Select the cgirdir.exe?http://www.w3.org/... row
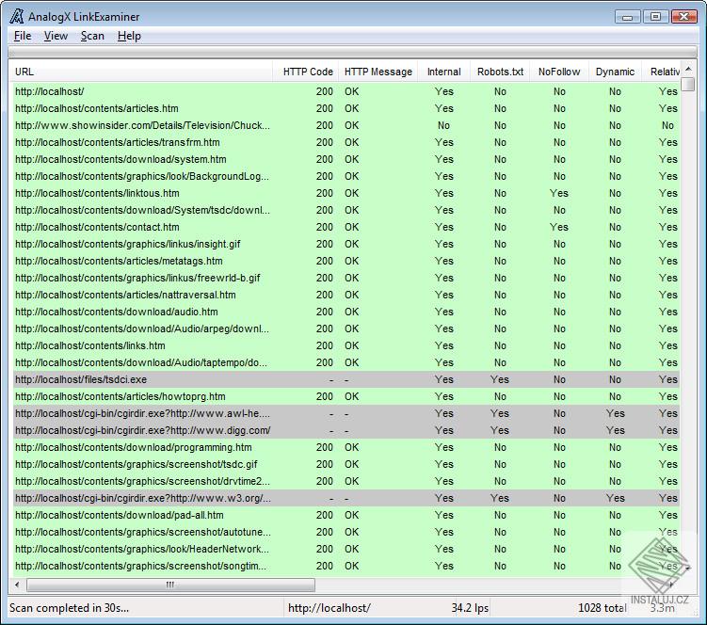Image resolution: width=707 pixels, height=625 pixels. click(345, 498)
